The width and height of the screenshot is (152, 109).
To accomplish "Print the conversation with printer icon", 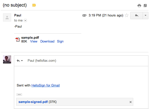I will (x=139, y=6).
